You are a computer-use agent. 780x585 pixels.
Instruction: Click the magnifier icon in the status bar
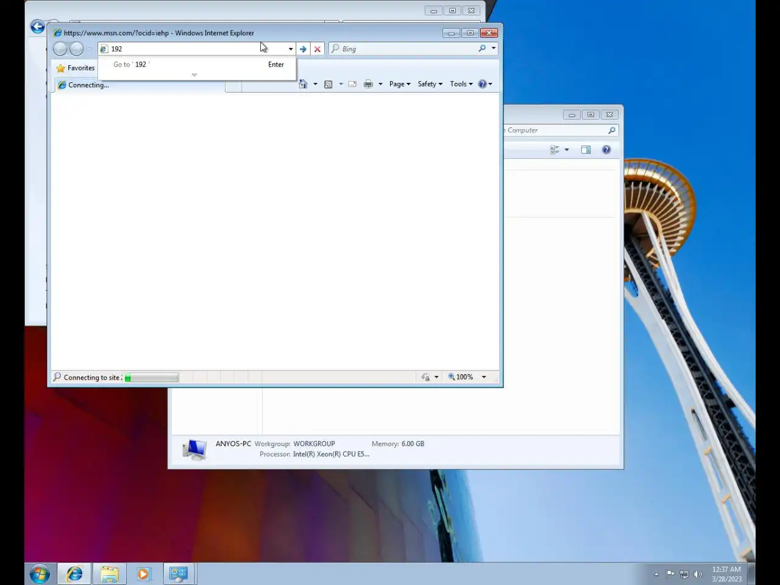[57, 377]
